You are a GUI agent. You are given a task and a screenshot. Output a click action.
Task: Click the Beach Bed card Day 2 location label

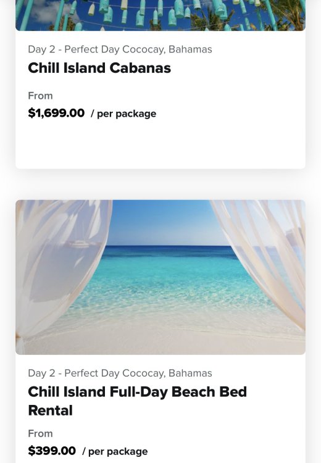[x=120, y=373]
